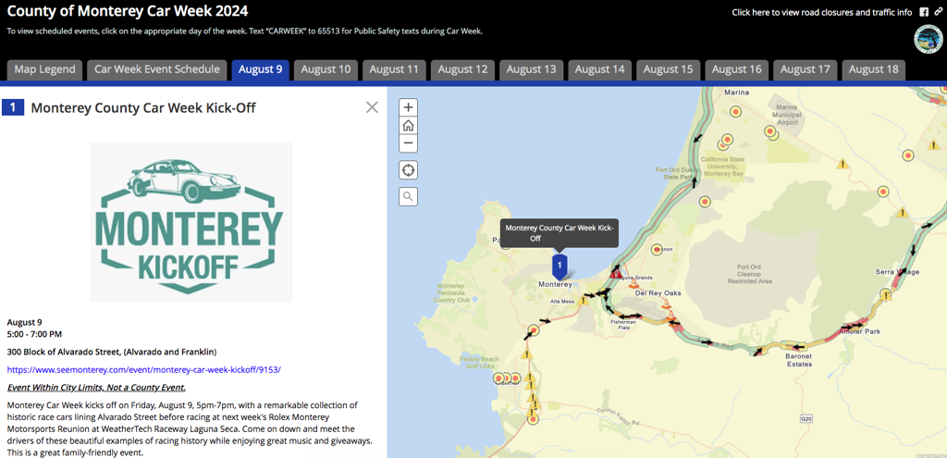Click 'Fort Ord Cleanup Restricted Area' map label
This screenshot has height=458, width=947.
751,274
